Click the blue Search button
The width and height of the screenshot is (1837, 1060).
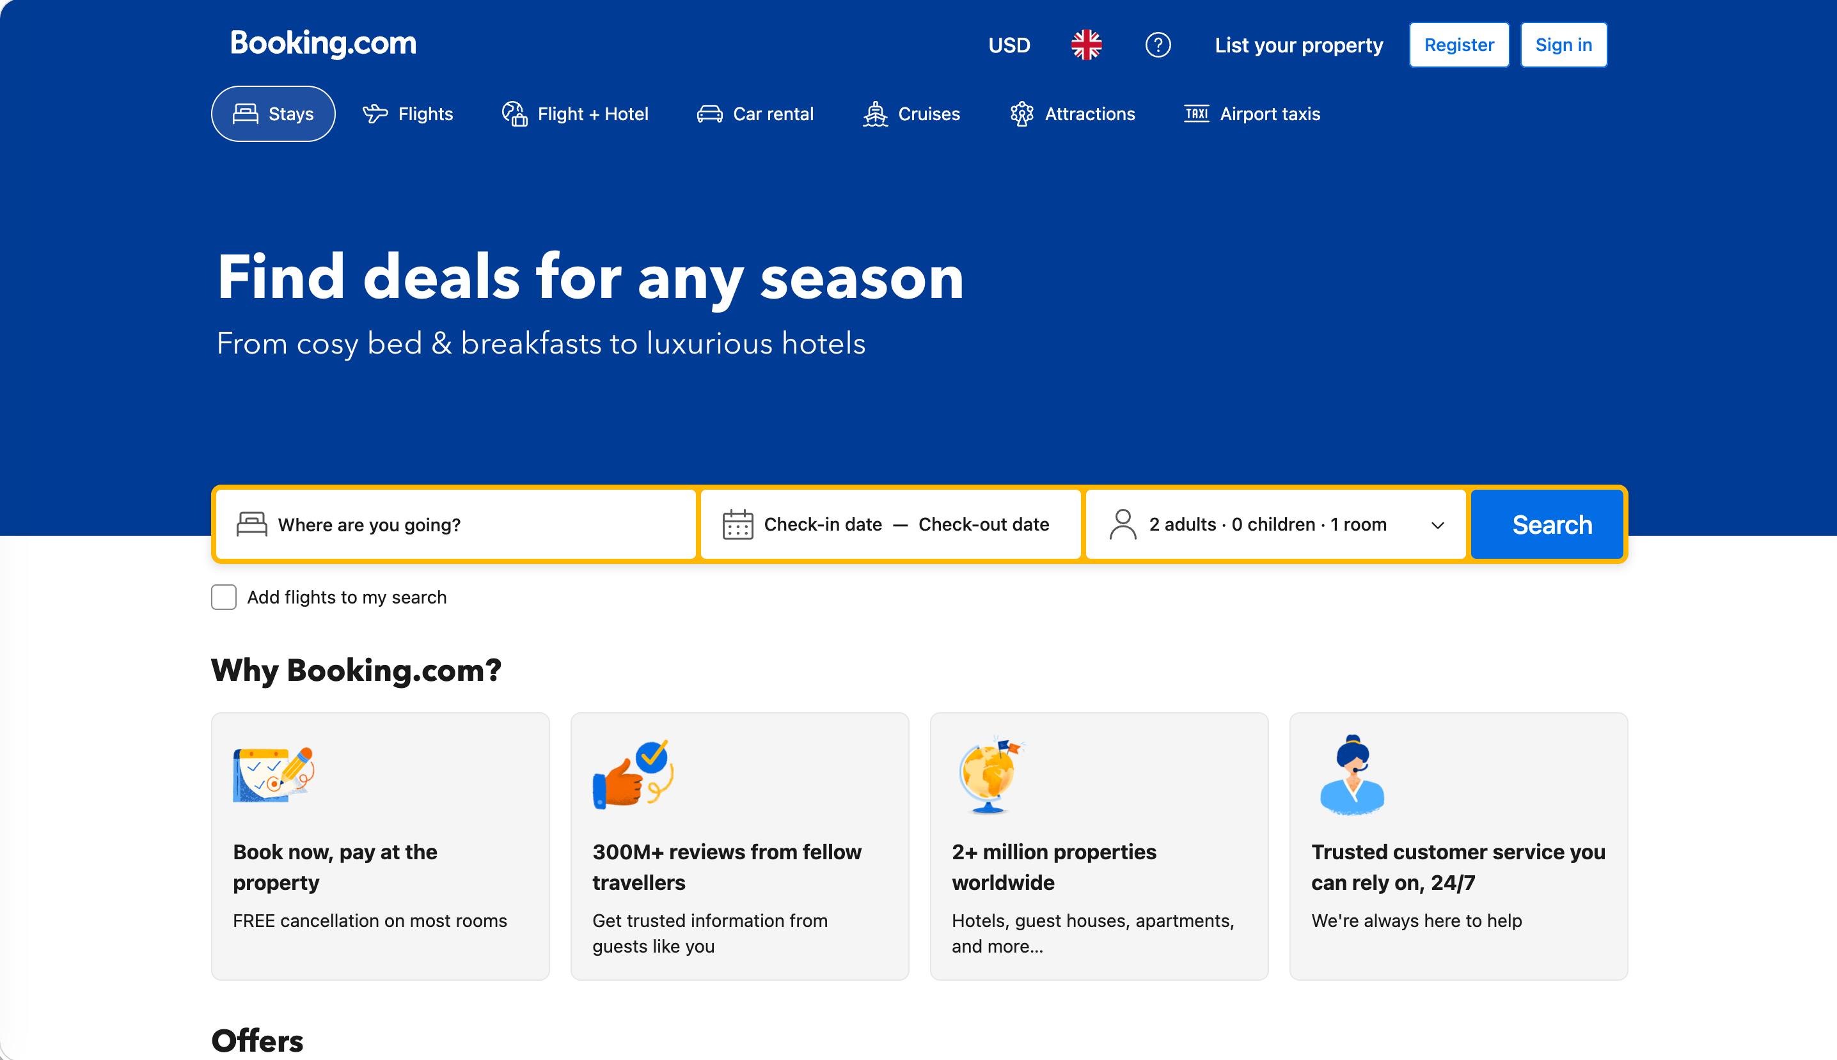pos(1547,524)
